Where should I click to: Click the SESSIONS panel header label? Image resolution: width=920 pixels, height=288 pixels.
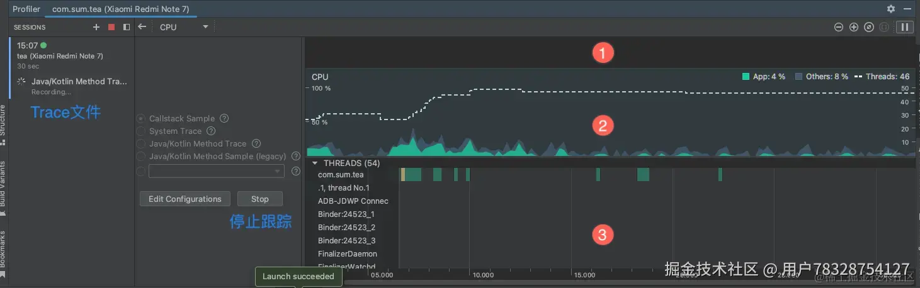[x=30, y=28]
